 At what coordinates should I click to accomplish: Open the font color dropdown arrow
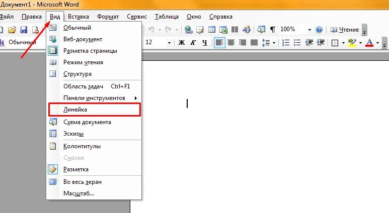377,43
